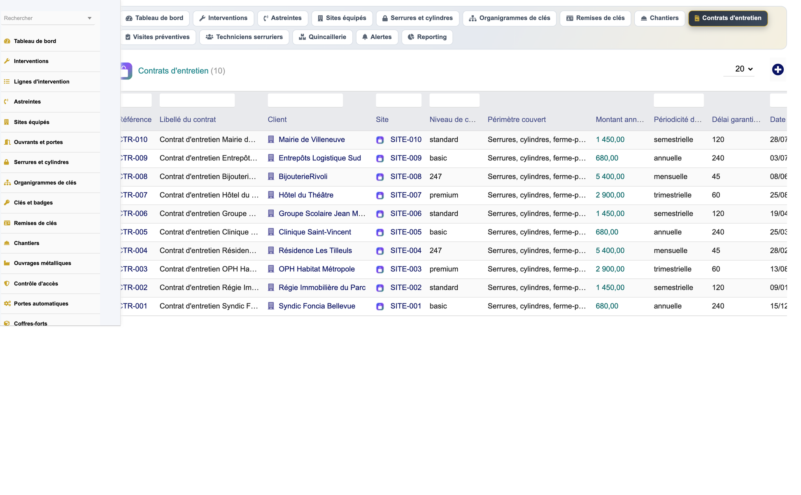Open the Sites équipés tab
Viewport: 801px width, 495px height.
pos(342,18)
